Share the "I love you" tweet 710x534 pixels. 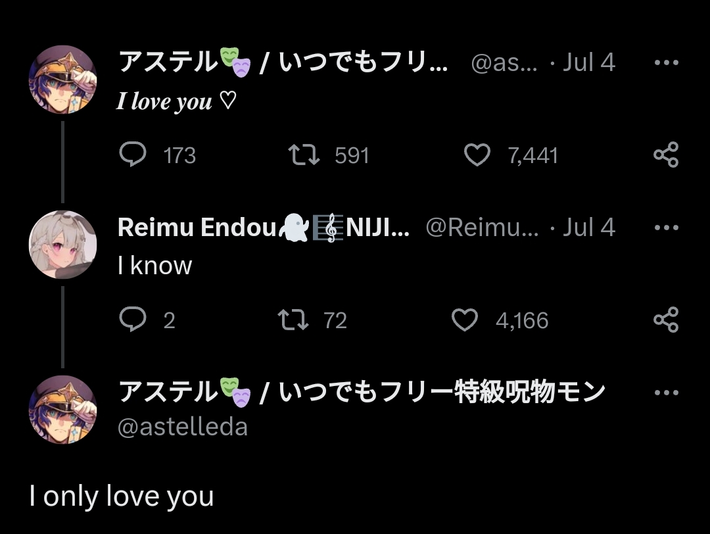666,155
